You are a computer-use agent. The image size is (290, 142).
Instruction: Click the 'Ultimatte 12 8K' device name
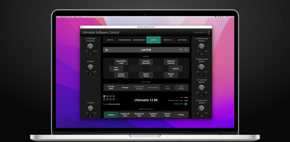pyautogui.click(x=146, y=100)
